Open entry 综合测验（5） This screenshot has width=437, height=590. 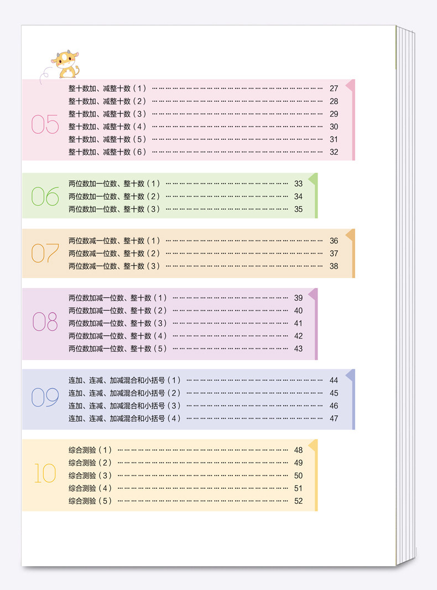pos(90,501)
